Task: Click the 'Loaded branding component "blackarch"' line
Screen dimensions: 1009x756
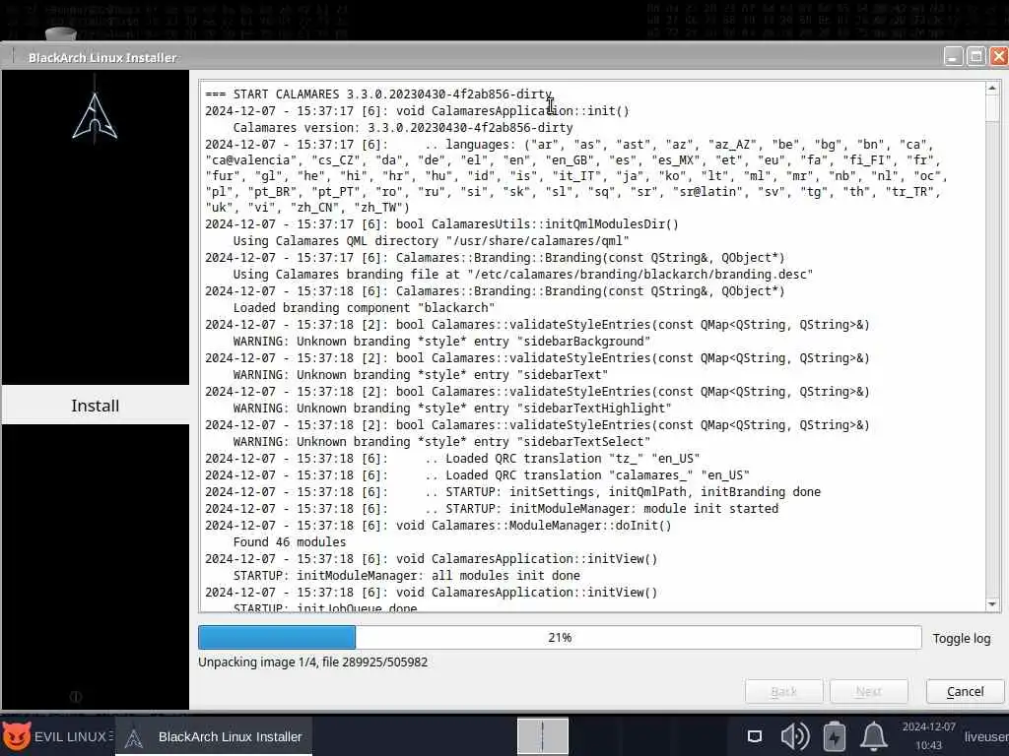Action: [x=364, y=308]
